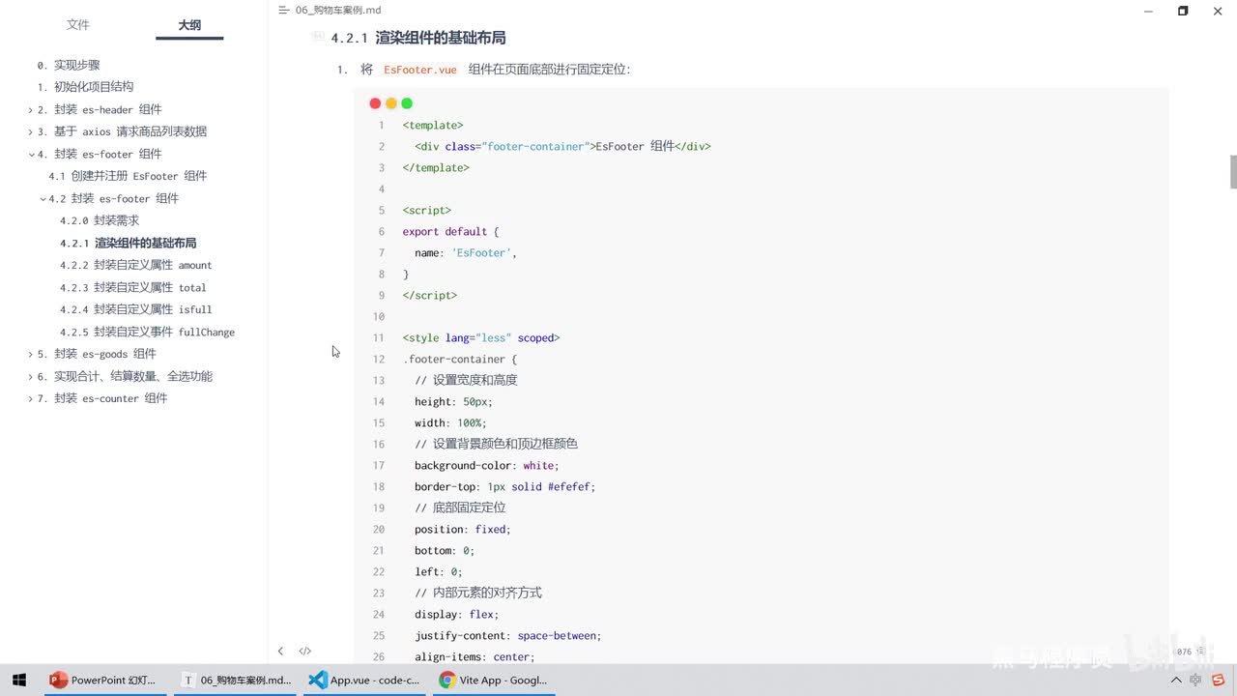
Task: Click the back chevron at bottom left of editor
Action: [x=280, y=652]
